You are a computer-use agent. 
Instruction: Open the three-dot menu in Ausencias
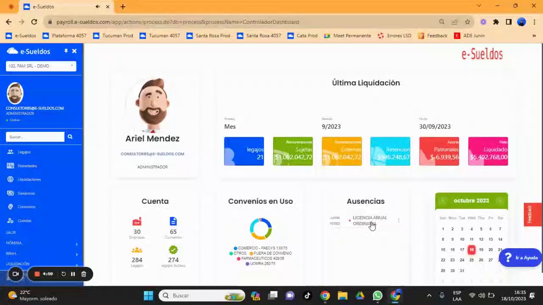pyautogui.click(x=398, y=220)
